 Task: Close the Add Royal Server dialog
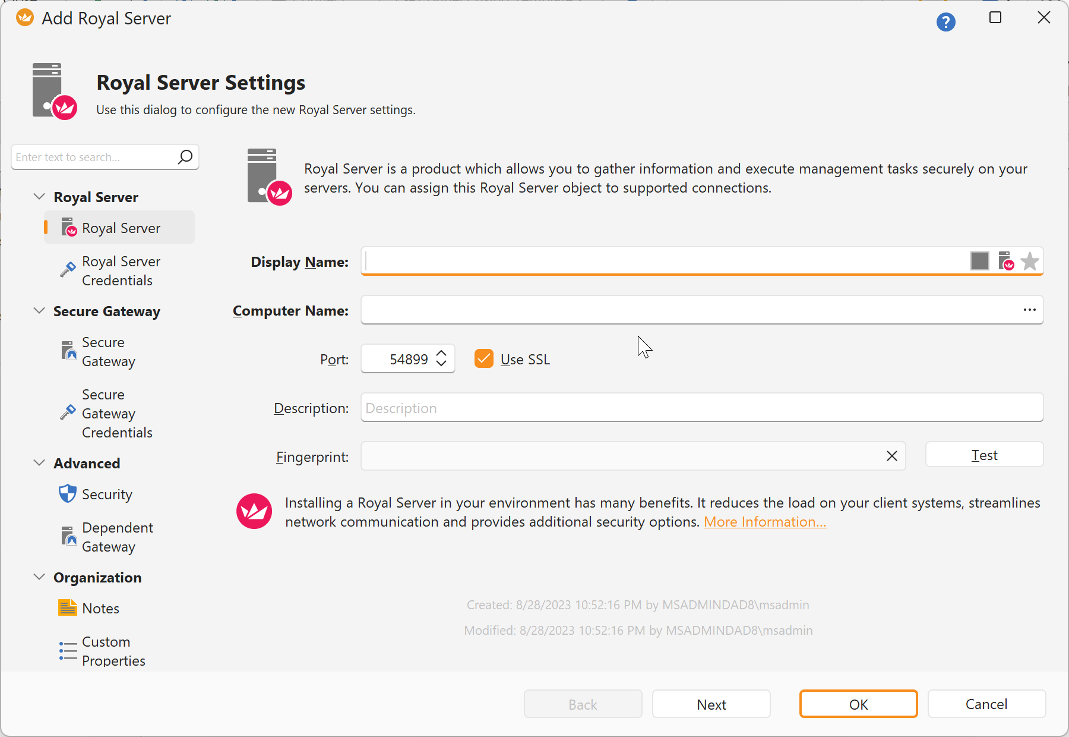(x=1044, y=18)
